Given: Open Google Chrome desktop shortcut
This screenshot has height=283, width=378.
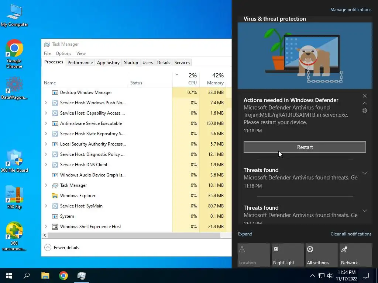Looking at the screenshot, I should coord(14,54).
